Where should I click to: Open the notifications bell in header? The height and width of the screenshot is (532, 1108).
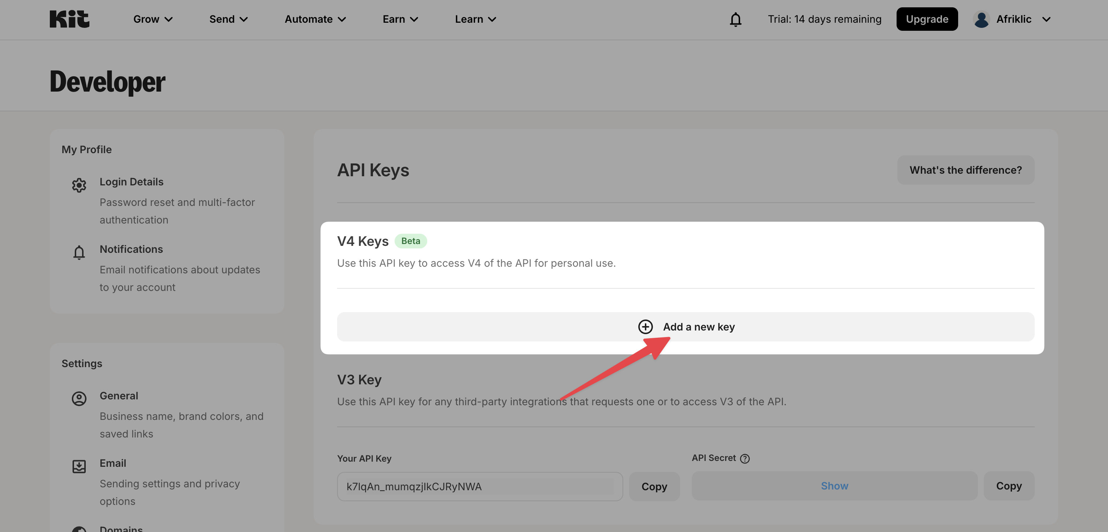pyautogui.click(x=735, y=19)
